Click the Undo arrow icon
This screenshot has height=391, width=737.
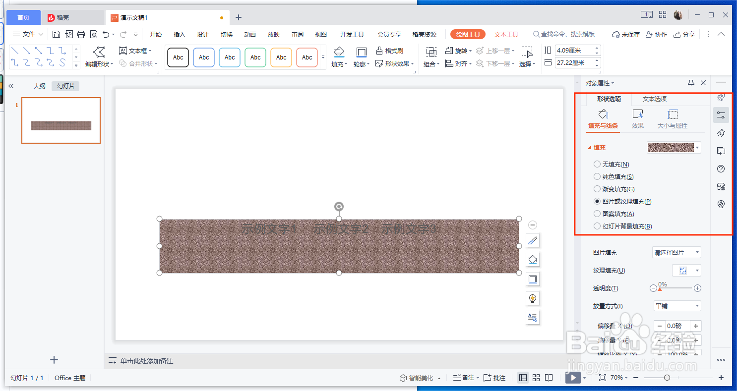(106, 34)
